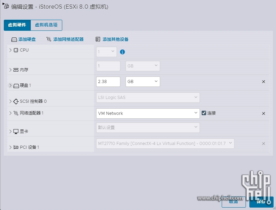Open the VM Network dropdown
Screen dimensions: 276x210
click(148, 113)
